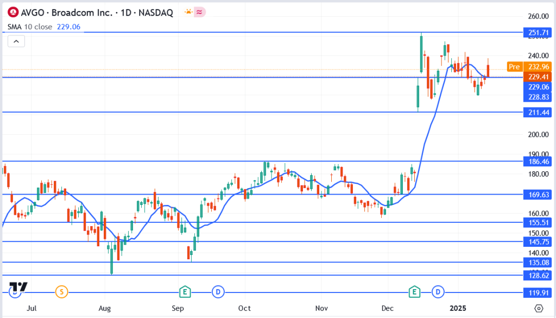Click the pink approximate-equals data icon
556x318 pixels.
(x=199, y=11)
